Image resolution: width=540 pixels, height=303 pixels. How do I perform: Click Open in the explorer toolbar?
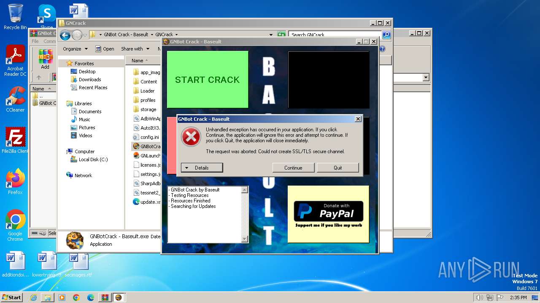tap(105, 49)
